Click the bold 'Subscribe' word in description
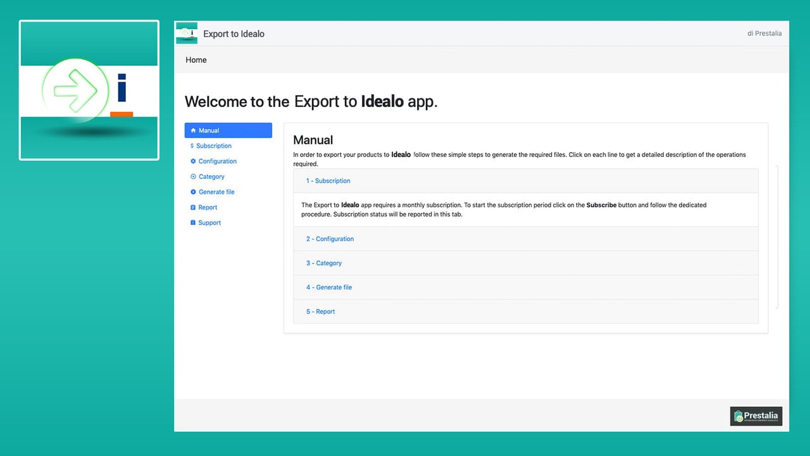The width and height of the screenshot is (810, 456). coord(601,205)
